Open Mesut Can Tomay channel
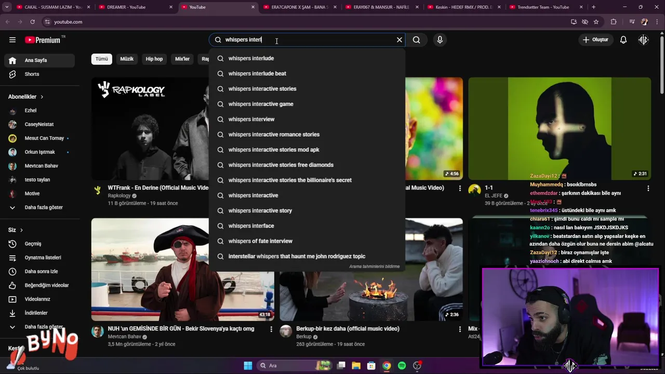 click(39, 138)
